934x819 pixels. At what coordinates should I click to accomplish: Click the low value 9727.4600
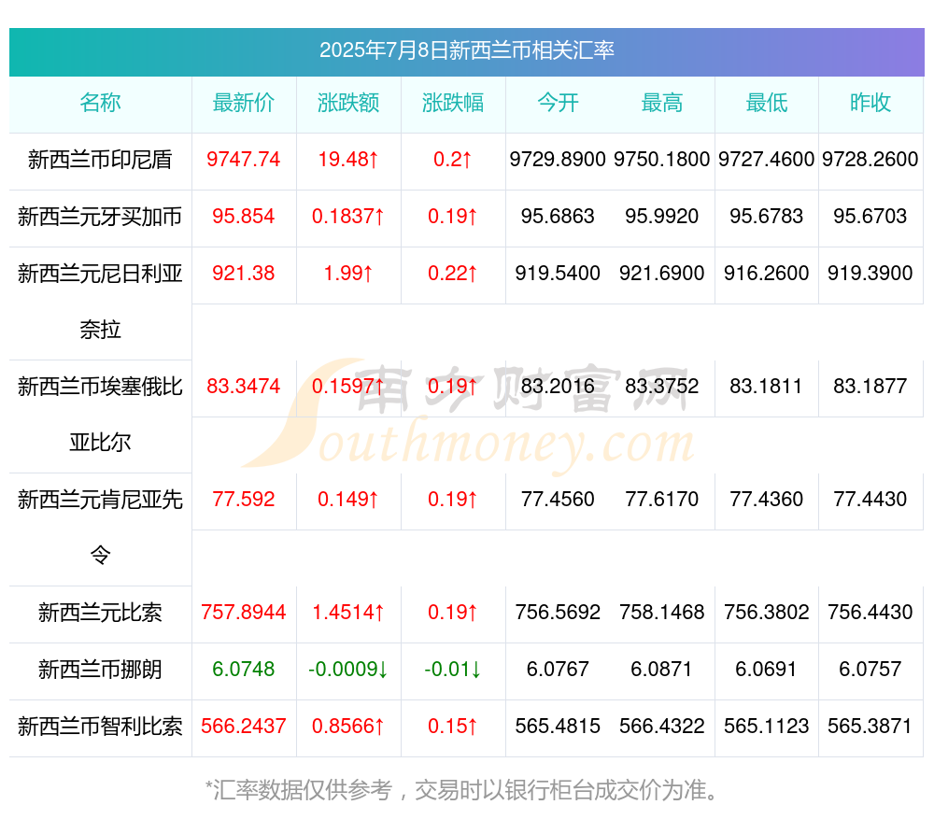point(767,159)
